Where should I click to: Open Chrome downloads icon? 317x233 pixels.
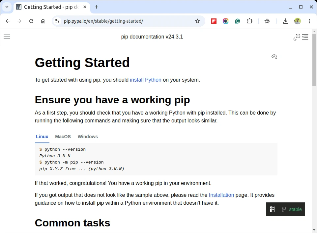click(285, 21)
